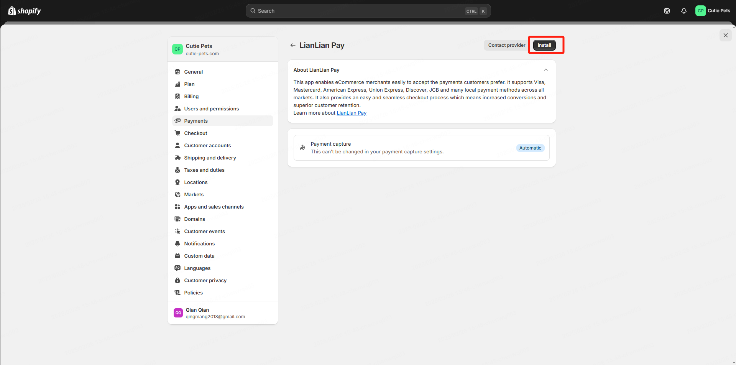
Task: Install the LianLian Pay app
Action: click(544, 45)
